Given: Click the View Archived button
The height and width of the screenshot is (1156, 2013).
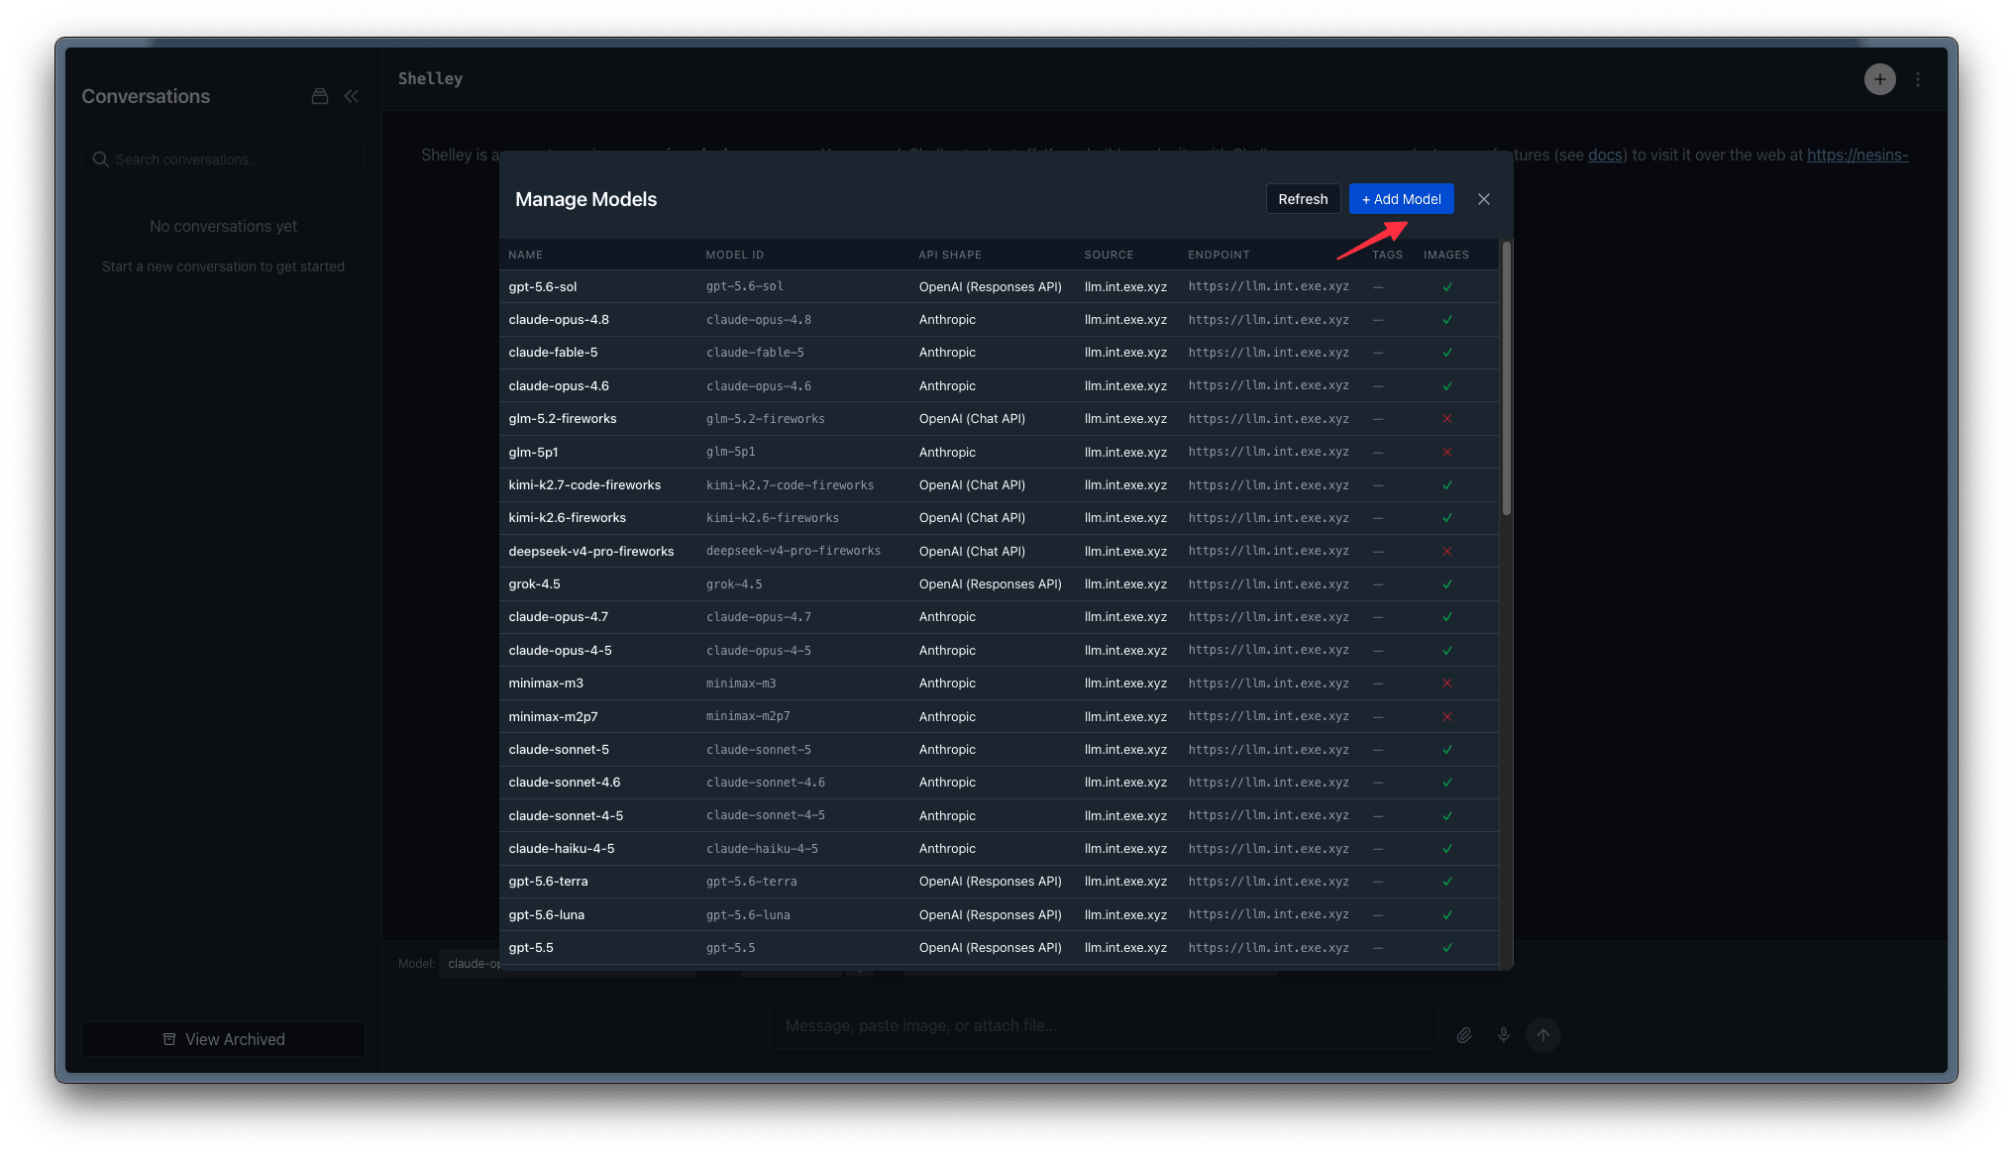Looking at the screenshot, I should (x=223, y=1039).
